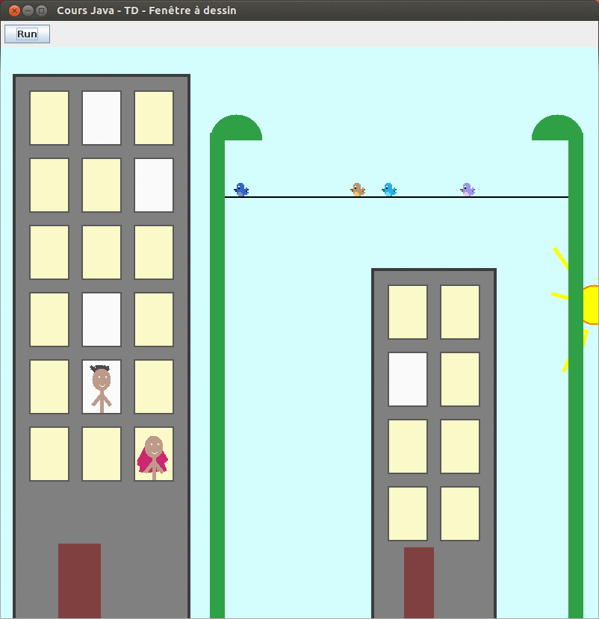Click the yellow sun behind the lamp post
The width and height of the screenshot is (599, 619).
pyautogui.click(x=591, y=305)
